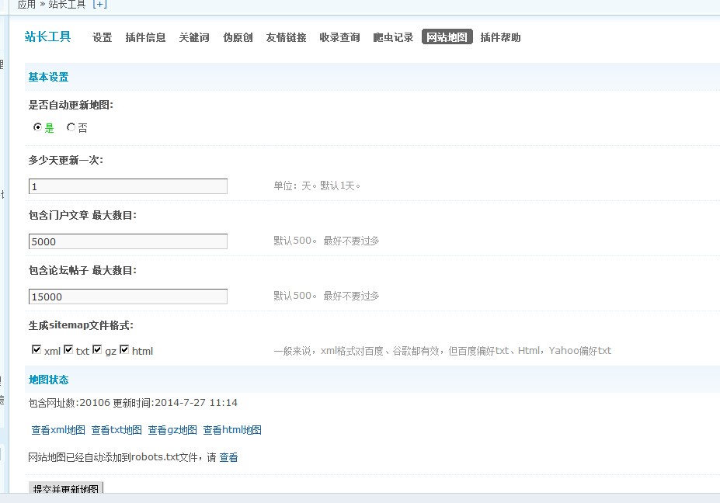Toggle the txt format checkbox
The image size is (720, 503).
coord(68,350)
